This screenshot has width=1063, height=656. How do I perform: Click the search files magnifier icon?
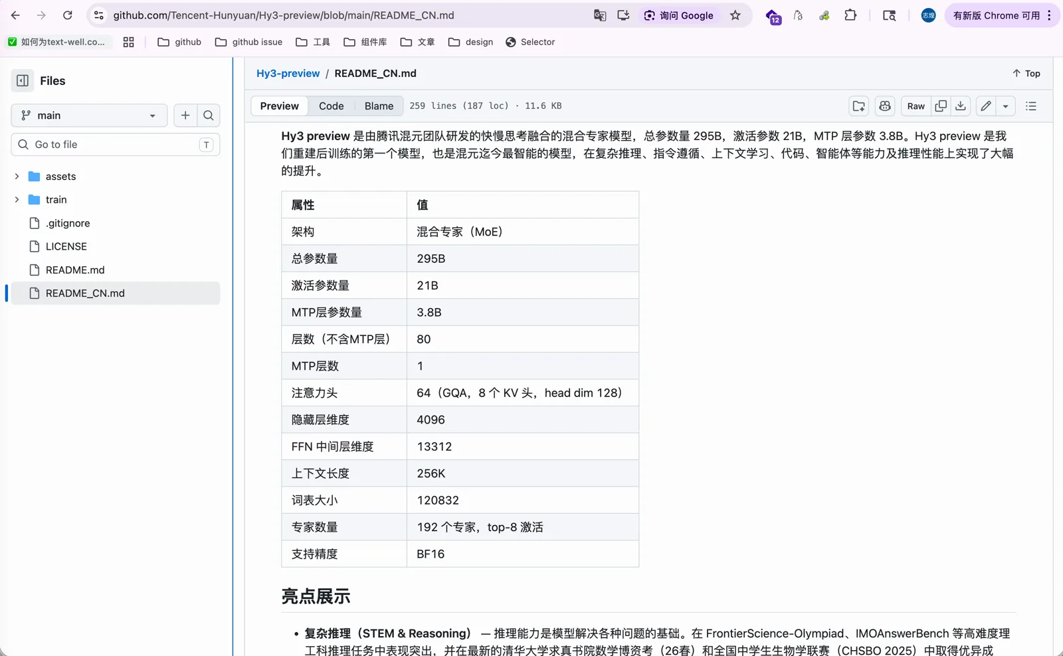click(209, 116)
